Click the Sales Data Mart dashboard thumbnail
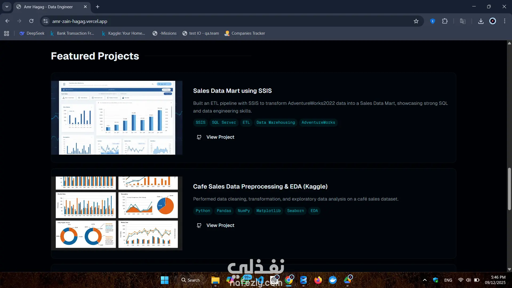 [117, 118]
